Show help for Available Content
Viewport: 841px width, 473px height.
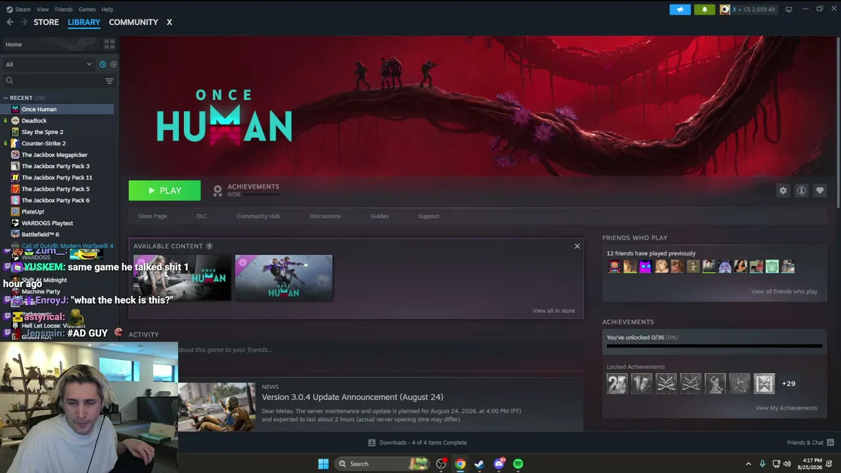click(209, 246)
